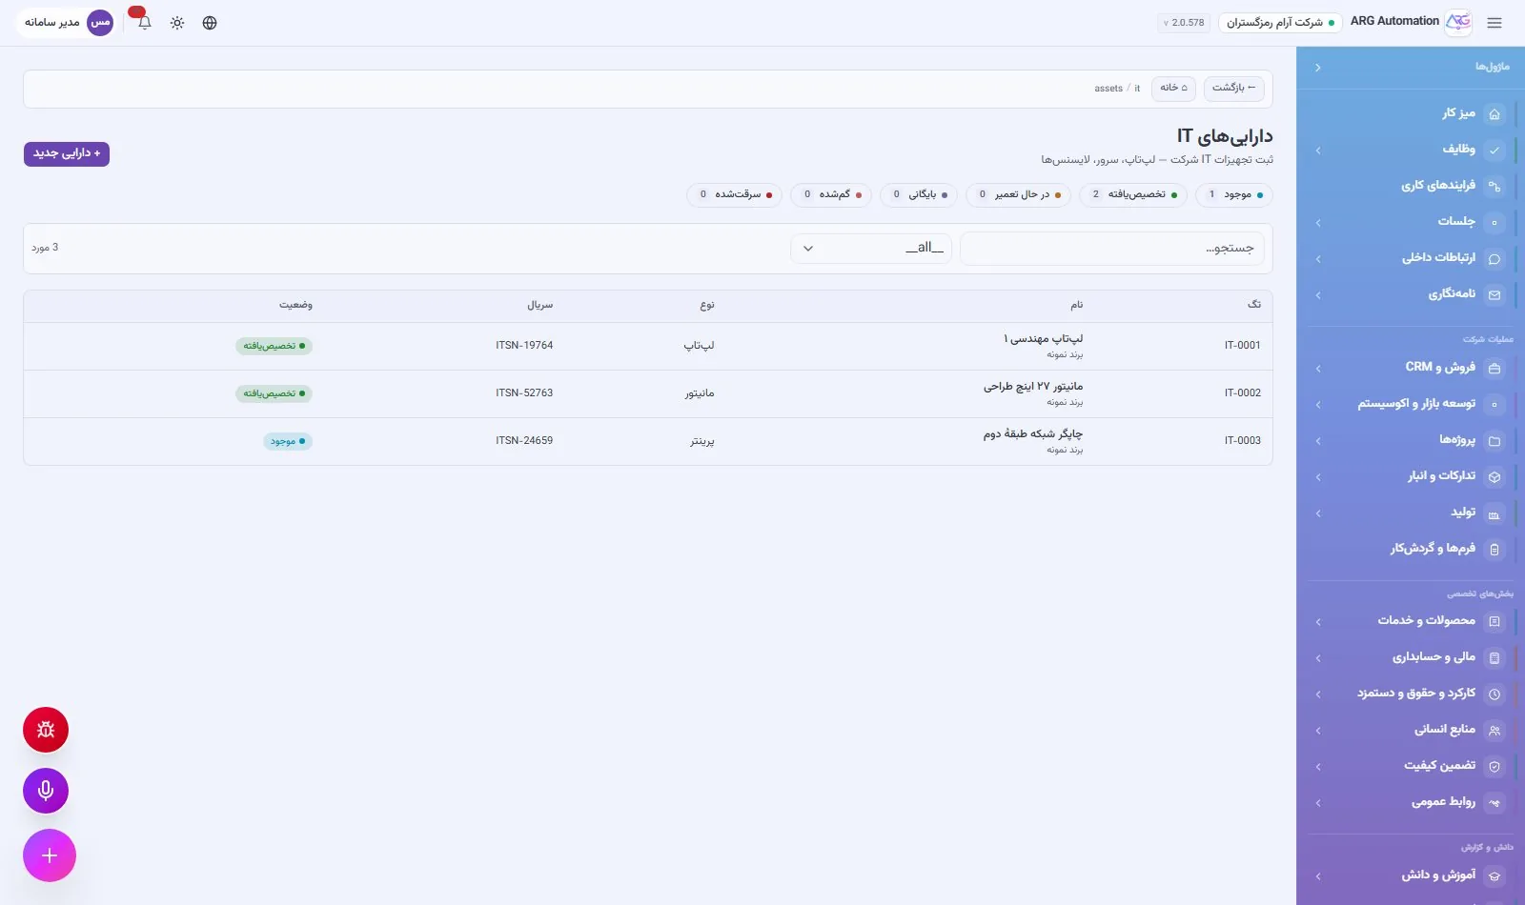
Task: Open میز کار home icon in sidebar
Action: 1494,113
